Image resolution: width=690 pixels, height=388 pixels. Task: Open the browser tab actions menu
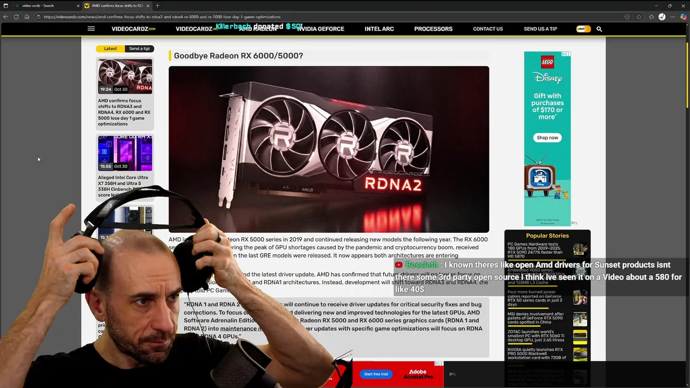pos(6,5)
